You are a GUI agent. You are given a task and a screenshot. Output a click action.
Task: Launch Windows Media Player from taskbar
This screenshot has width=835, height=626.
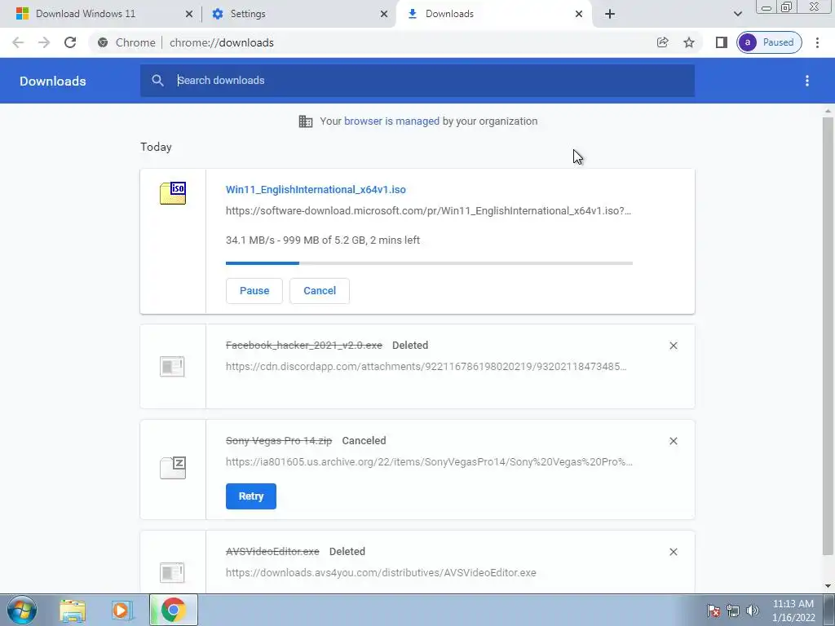[122, 611]
